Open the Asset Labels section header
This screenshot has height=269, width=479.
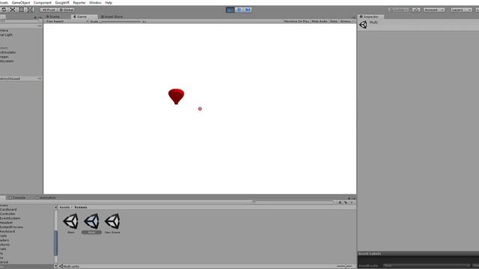point(418,254)
